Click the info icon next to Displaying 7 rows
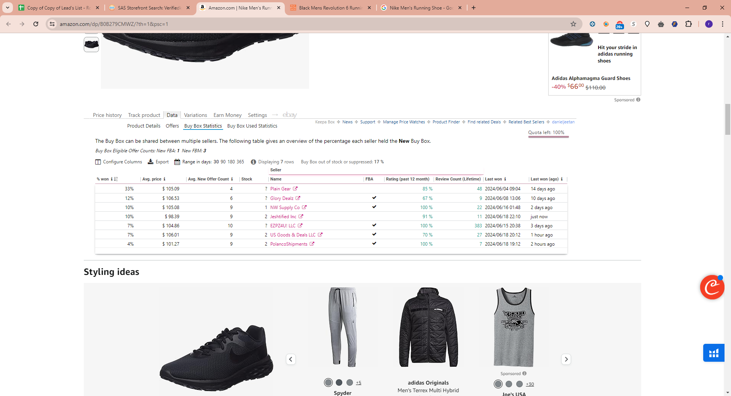 tap(254, 162)
